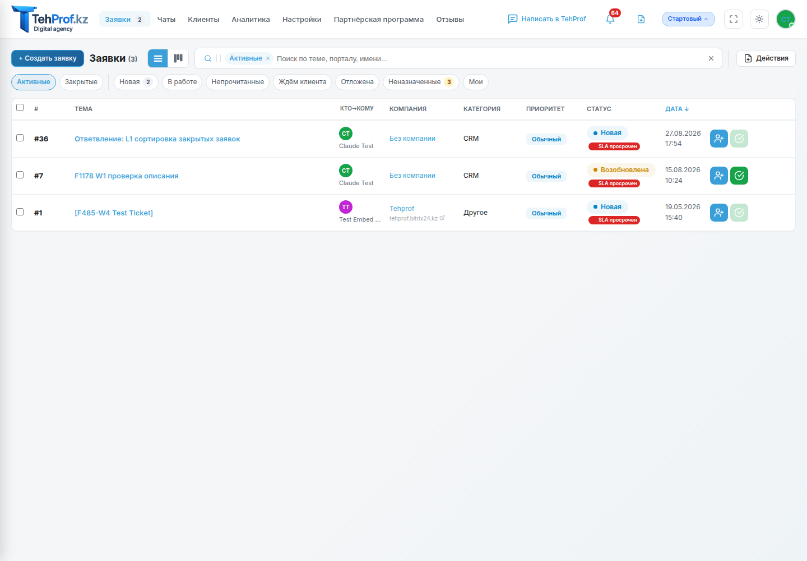807x561 pixels.
Task: Toggle the select-all header checkbox
Action: coord(20,108)
